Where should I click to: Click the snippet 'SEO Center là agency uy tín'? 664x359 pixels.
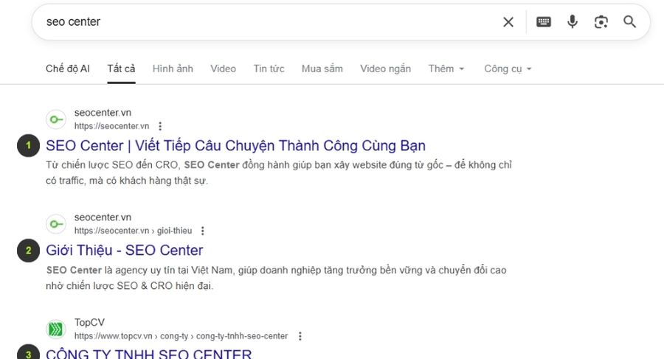tap(276, 278)
